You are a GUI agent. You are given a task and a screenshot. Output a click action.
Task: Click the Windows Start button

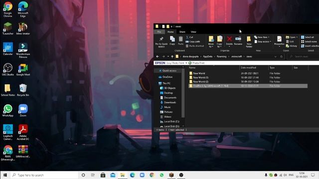[x=5, y=175]
